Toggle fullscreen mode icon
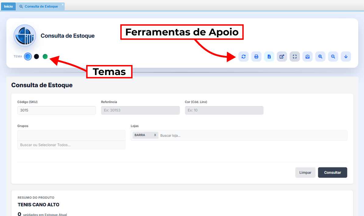 tap(295, 57)
